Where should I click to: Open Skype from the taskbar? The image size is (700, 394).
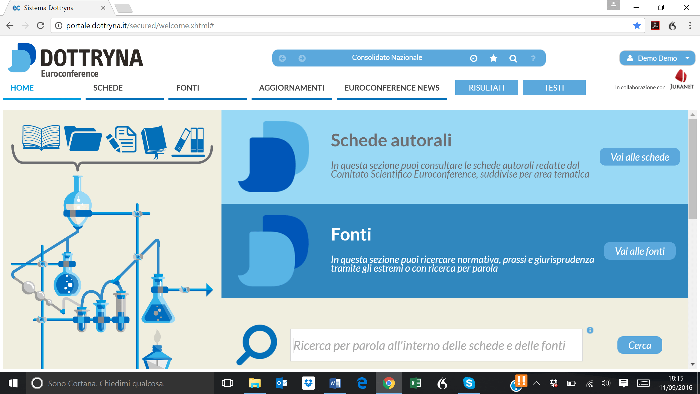click(x=469, y=383)
